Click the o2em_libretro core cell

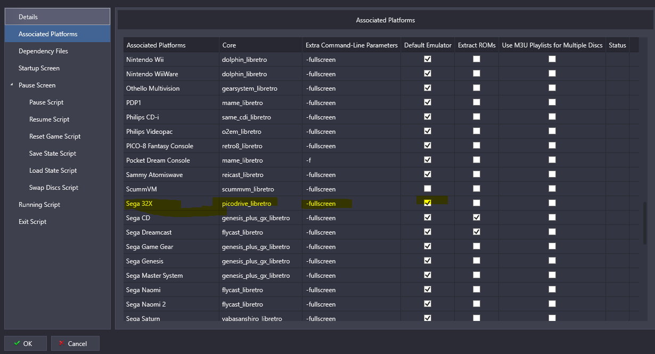pyautogui.click(x=260, y=132)
